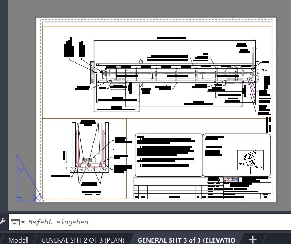Click the plus button to add a new layout

252,240
